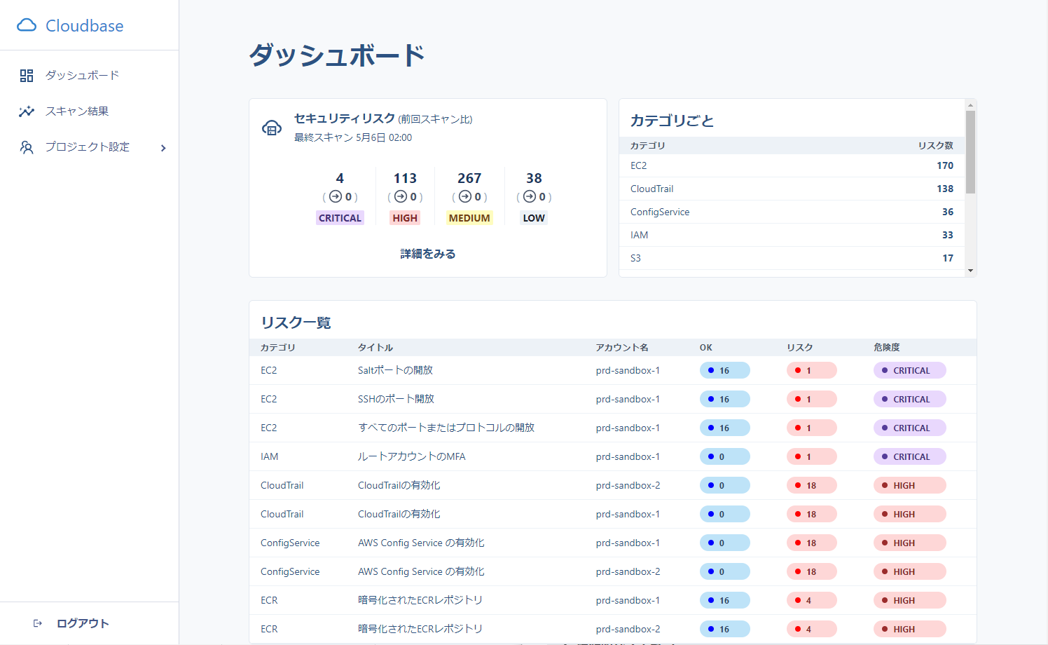Screen dimensions: 1048x645
Task: Click the category list scrollbar thumb
Action: point(970,151)
